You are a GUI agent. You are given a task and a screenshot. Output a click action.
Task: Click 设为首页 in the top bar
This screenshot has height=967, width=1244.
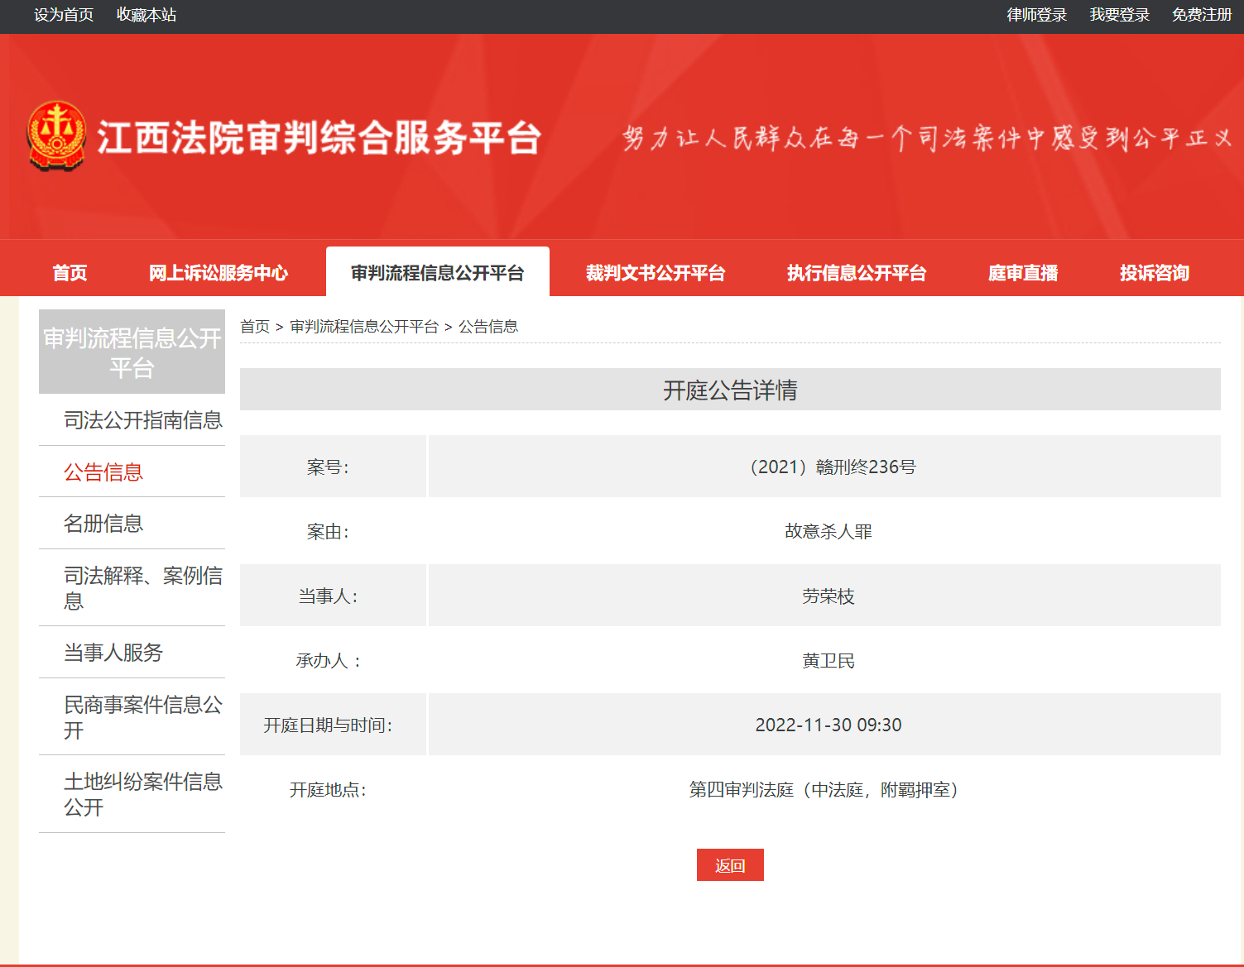(x=64, y=15)
